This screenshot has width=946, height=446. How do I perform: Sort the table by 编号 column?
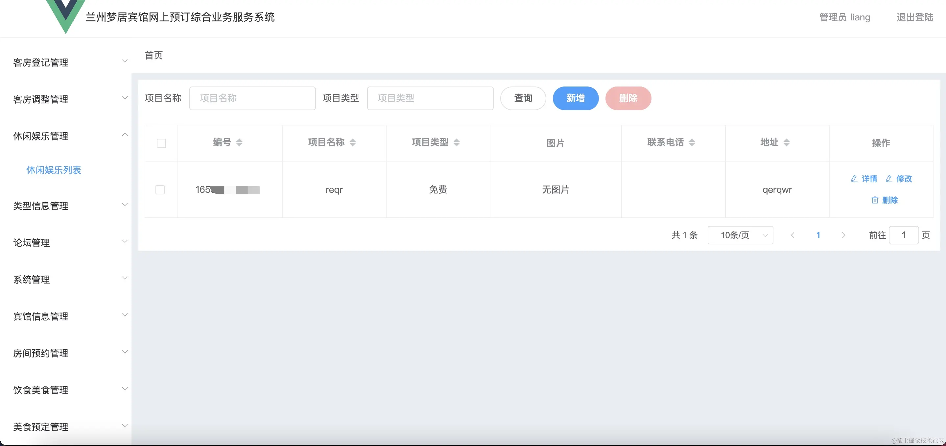click(239, 143)
